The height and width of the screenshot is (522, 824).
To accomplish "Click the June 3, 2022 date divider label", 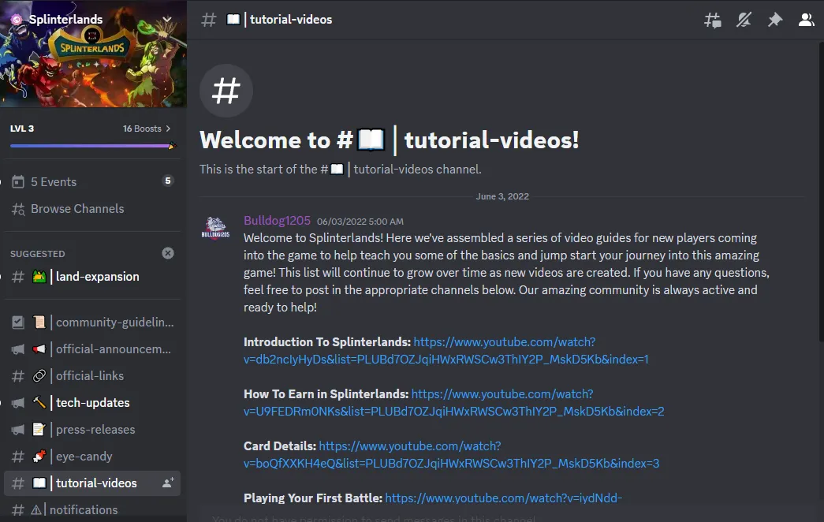I will [x=502, y=196].
